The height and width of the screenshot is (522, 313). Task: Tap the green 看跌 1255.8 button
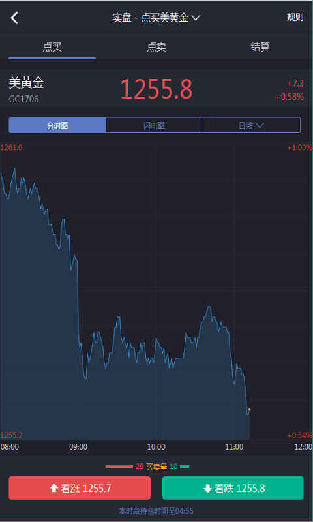[233, 488]
